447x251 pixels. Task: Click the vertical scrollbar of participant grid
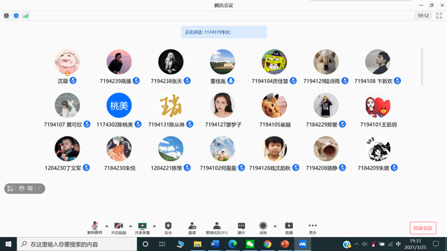422,66
